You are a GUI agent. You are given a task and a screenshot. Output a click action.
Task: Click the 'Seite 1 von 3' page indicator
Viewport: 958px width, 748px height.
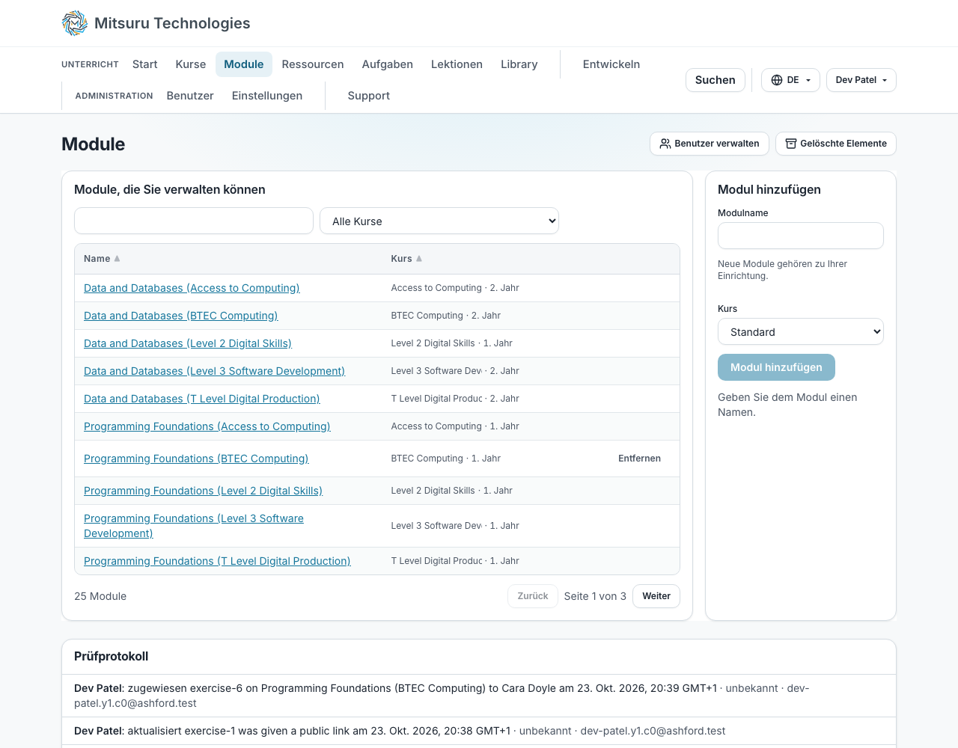(595, 596)
